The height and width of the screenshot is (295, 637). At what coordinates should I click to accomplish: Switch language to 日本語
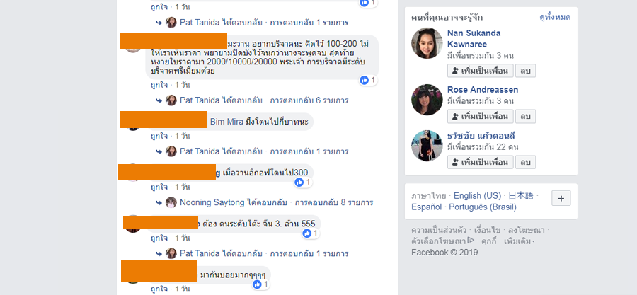tap(521, 196)
